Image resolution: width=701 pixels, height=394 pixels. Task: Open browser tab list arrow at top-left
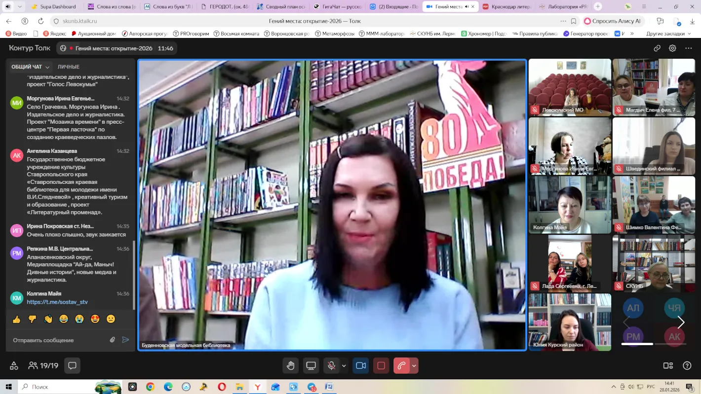(x=20, y=7)
